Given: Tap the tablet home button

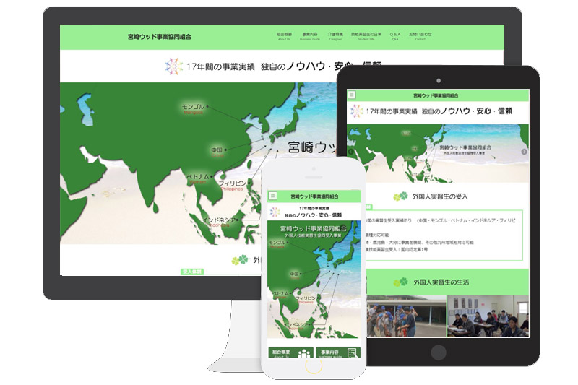Looking at the screenshot, I should (x=439, y=352).
